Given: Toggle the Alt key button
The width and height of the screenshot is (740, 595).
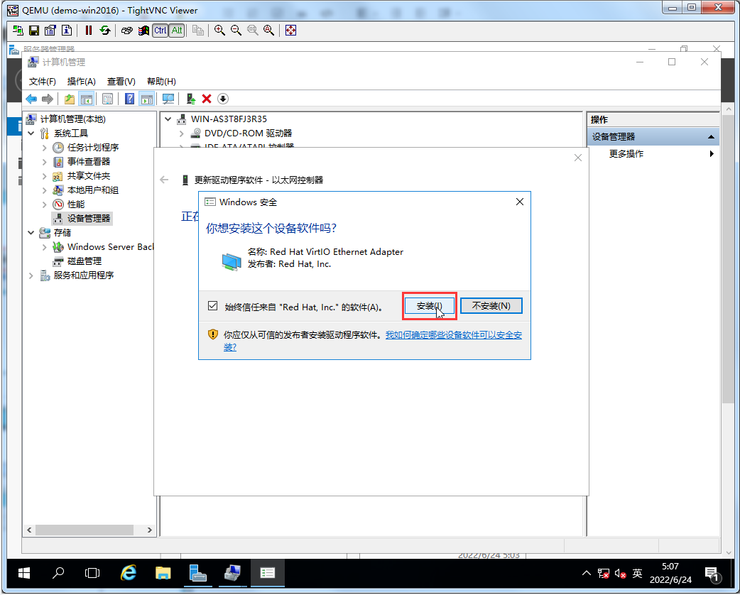Looking at the screenshot, I should pyautogui.click(x=177, y=31).
